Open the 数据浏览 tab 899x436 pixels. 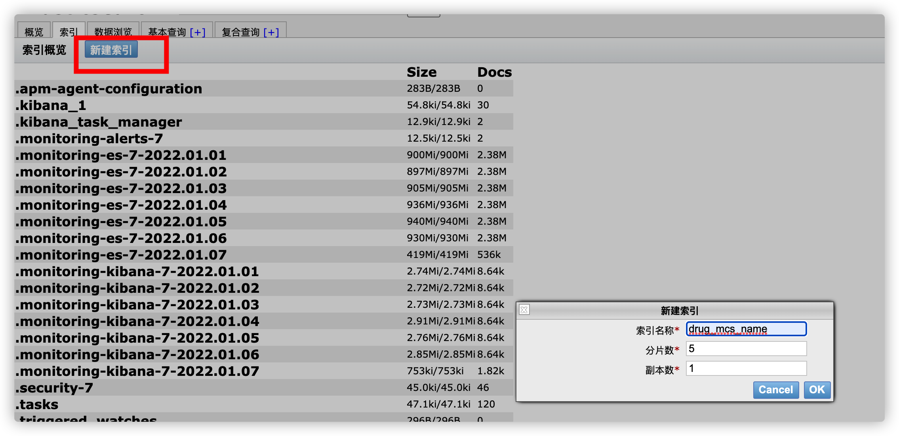[113, 32]
